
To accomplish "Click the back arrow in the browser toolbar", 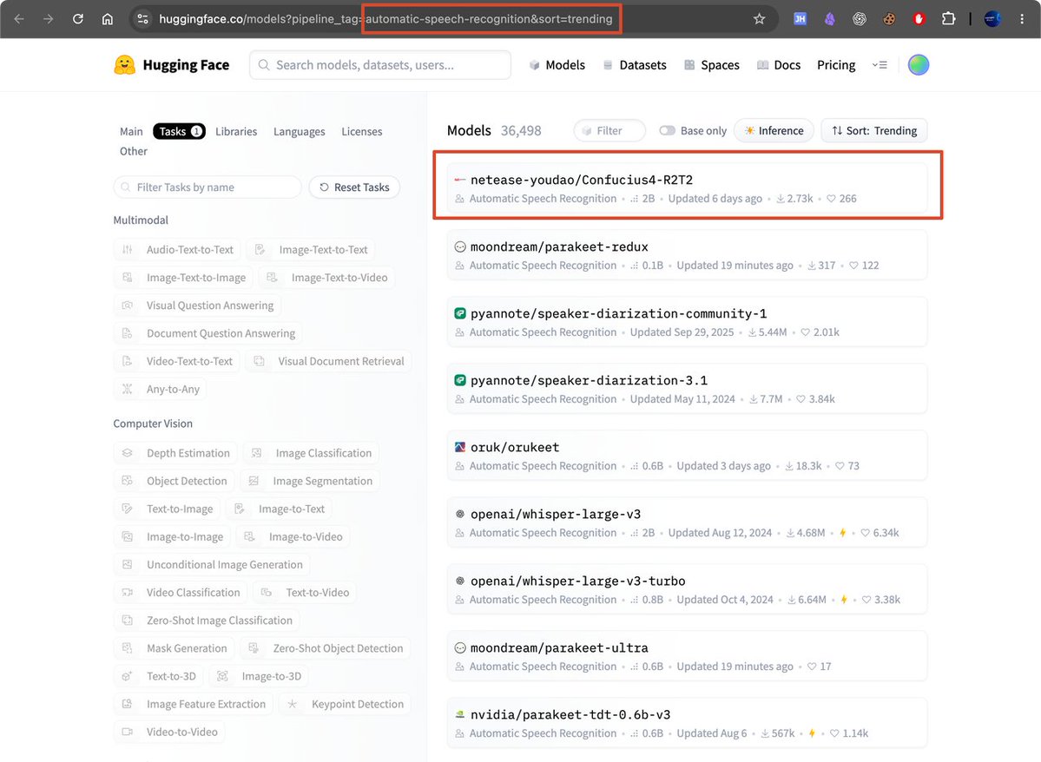I will tap(19, 18).
